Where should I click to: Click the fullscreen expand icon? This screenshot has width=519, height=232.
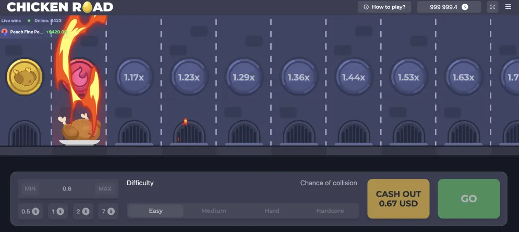point(492,7)
